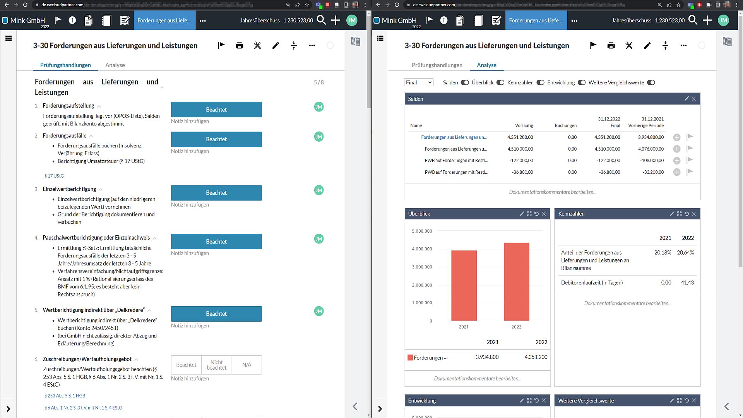Collapse Forderungsaufstellung item

(x=99, y=106)
